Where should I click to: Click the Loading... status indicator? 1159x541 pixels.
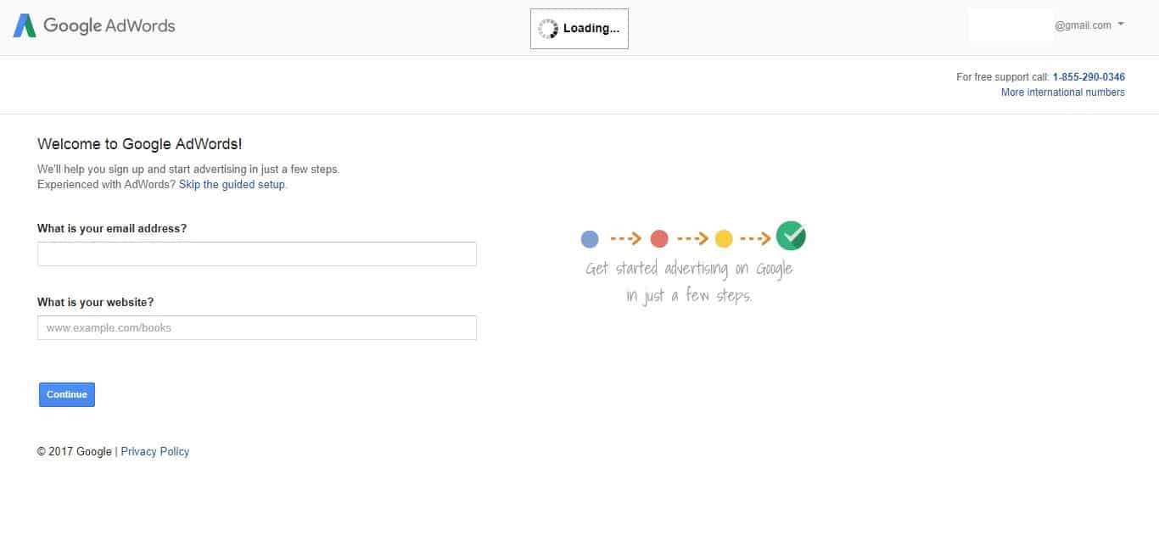579,29
